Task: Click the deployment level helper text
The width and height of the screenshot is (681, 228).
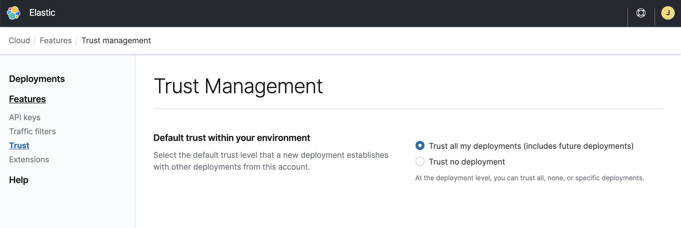Action: pyautogui.click(x=529, y=178)
